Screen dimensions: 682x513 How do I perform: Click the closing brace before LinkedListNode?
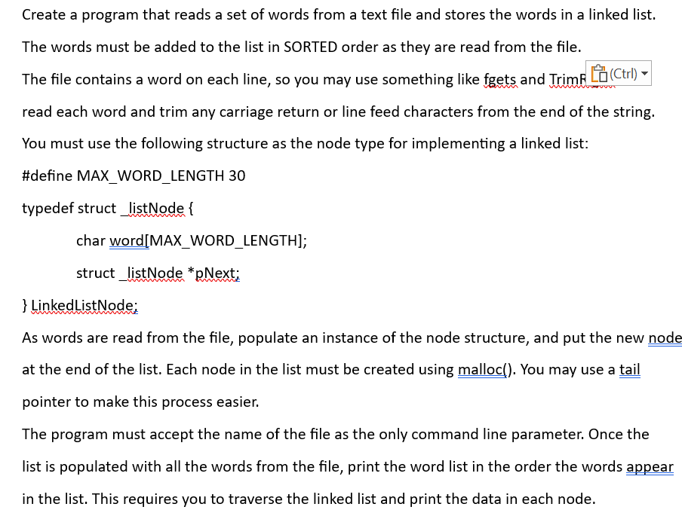26,305
